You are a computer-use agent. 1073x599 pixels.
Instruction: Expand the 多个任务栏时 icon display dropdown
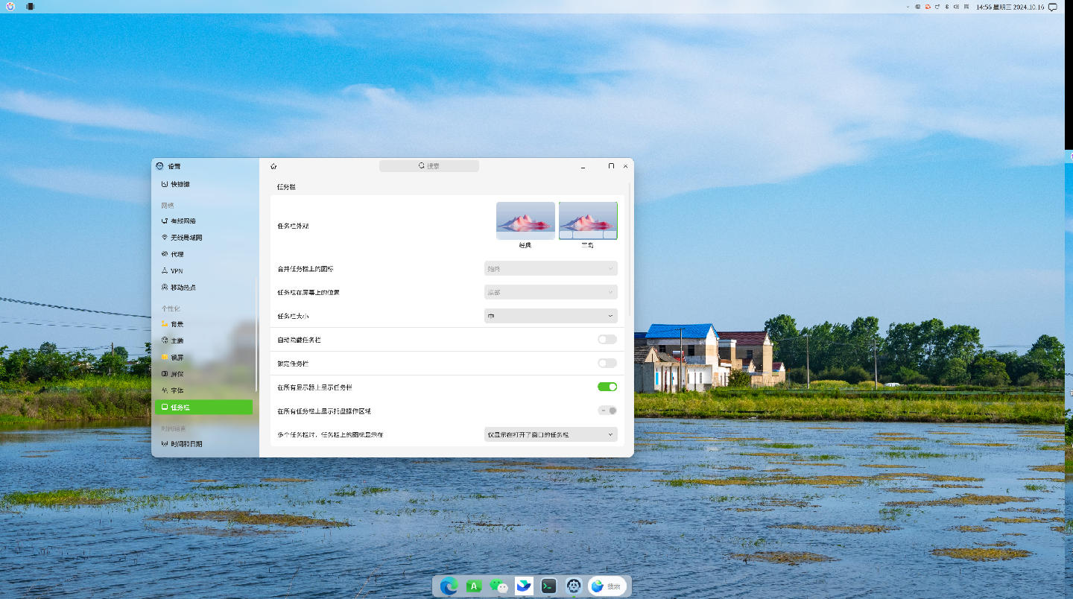coord(551,434)
